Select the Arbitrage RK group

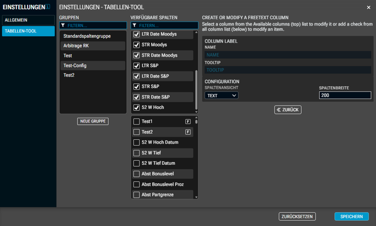coord(93,46)
